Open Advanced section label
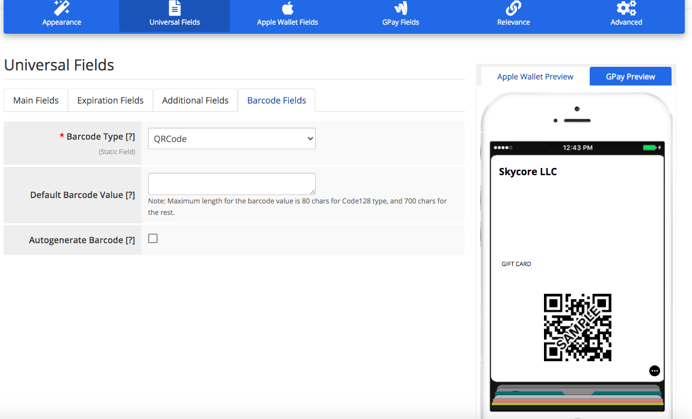This screenshot has height=419, width=692. pyautogui.click(x=626, y=22)
